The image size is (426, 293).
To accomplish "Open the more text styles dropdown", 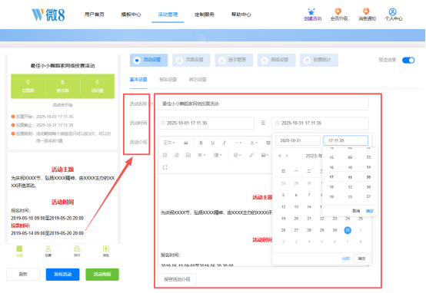I will tap(238, 143).
